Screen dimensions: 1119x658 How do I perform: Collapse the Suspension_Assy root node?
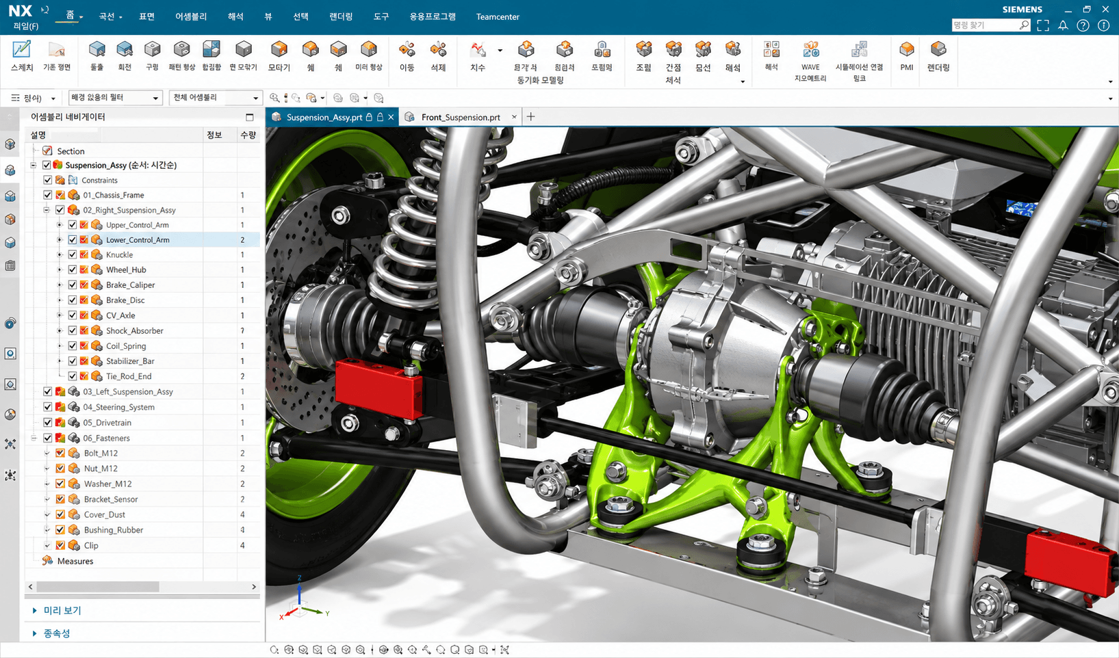(x=34, y=165)
